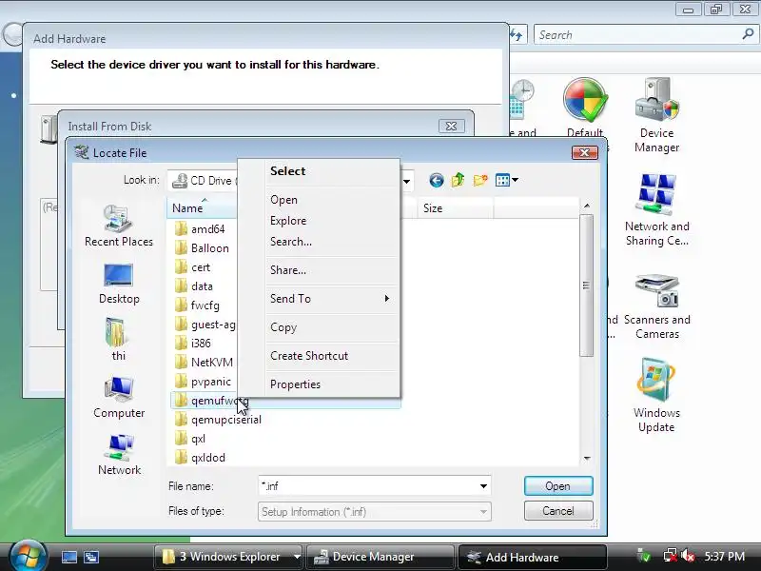
Task: Open the thi user folder shortcut
Action: pos(118,340)
